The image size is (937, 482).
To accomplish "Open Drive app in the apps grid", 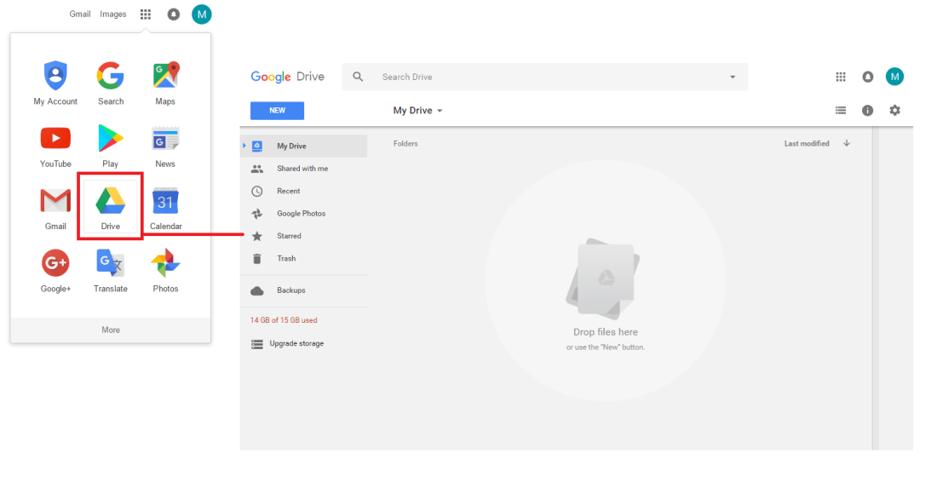I will [x=111, y=207].
